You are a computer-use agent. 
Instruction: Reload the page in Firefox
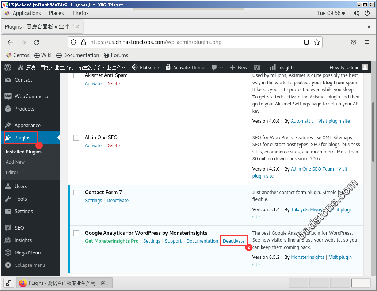tap(37, 42)
